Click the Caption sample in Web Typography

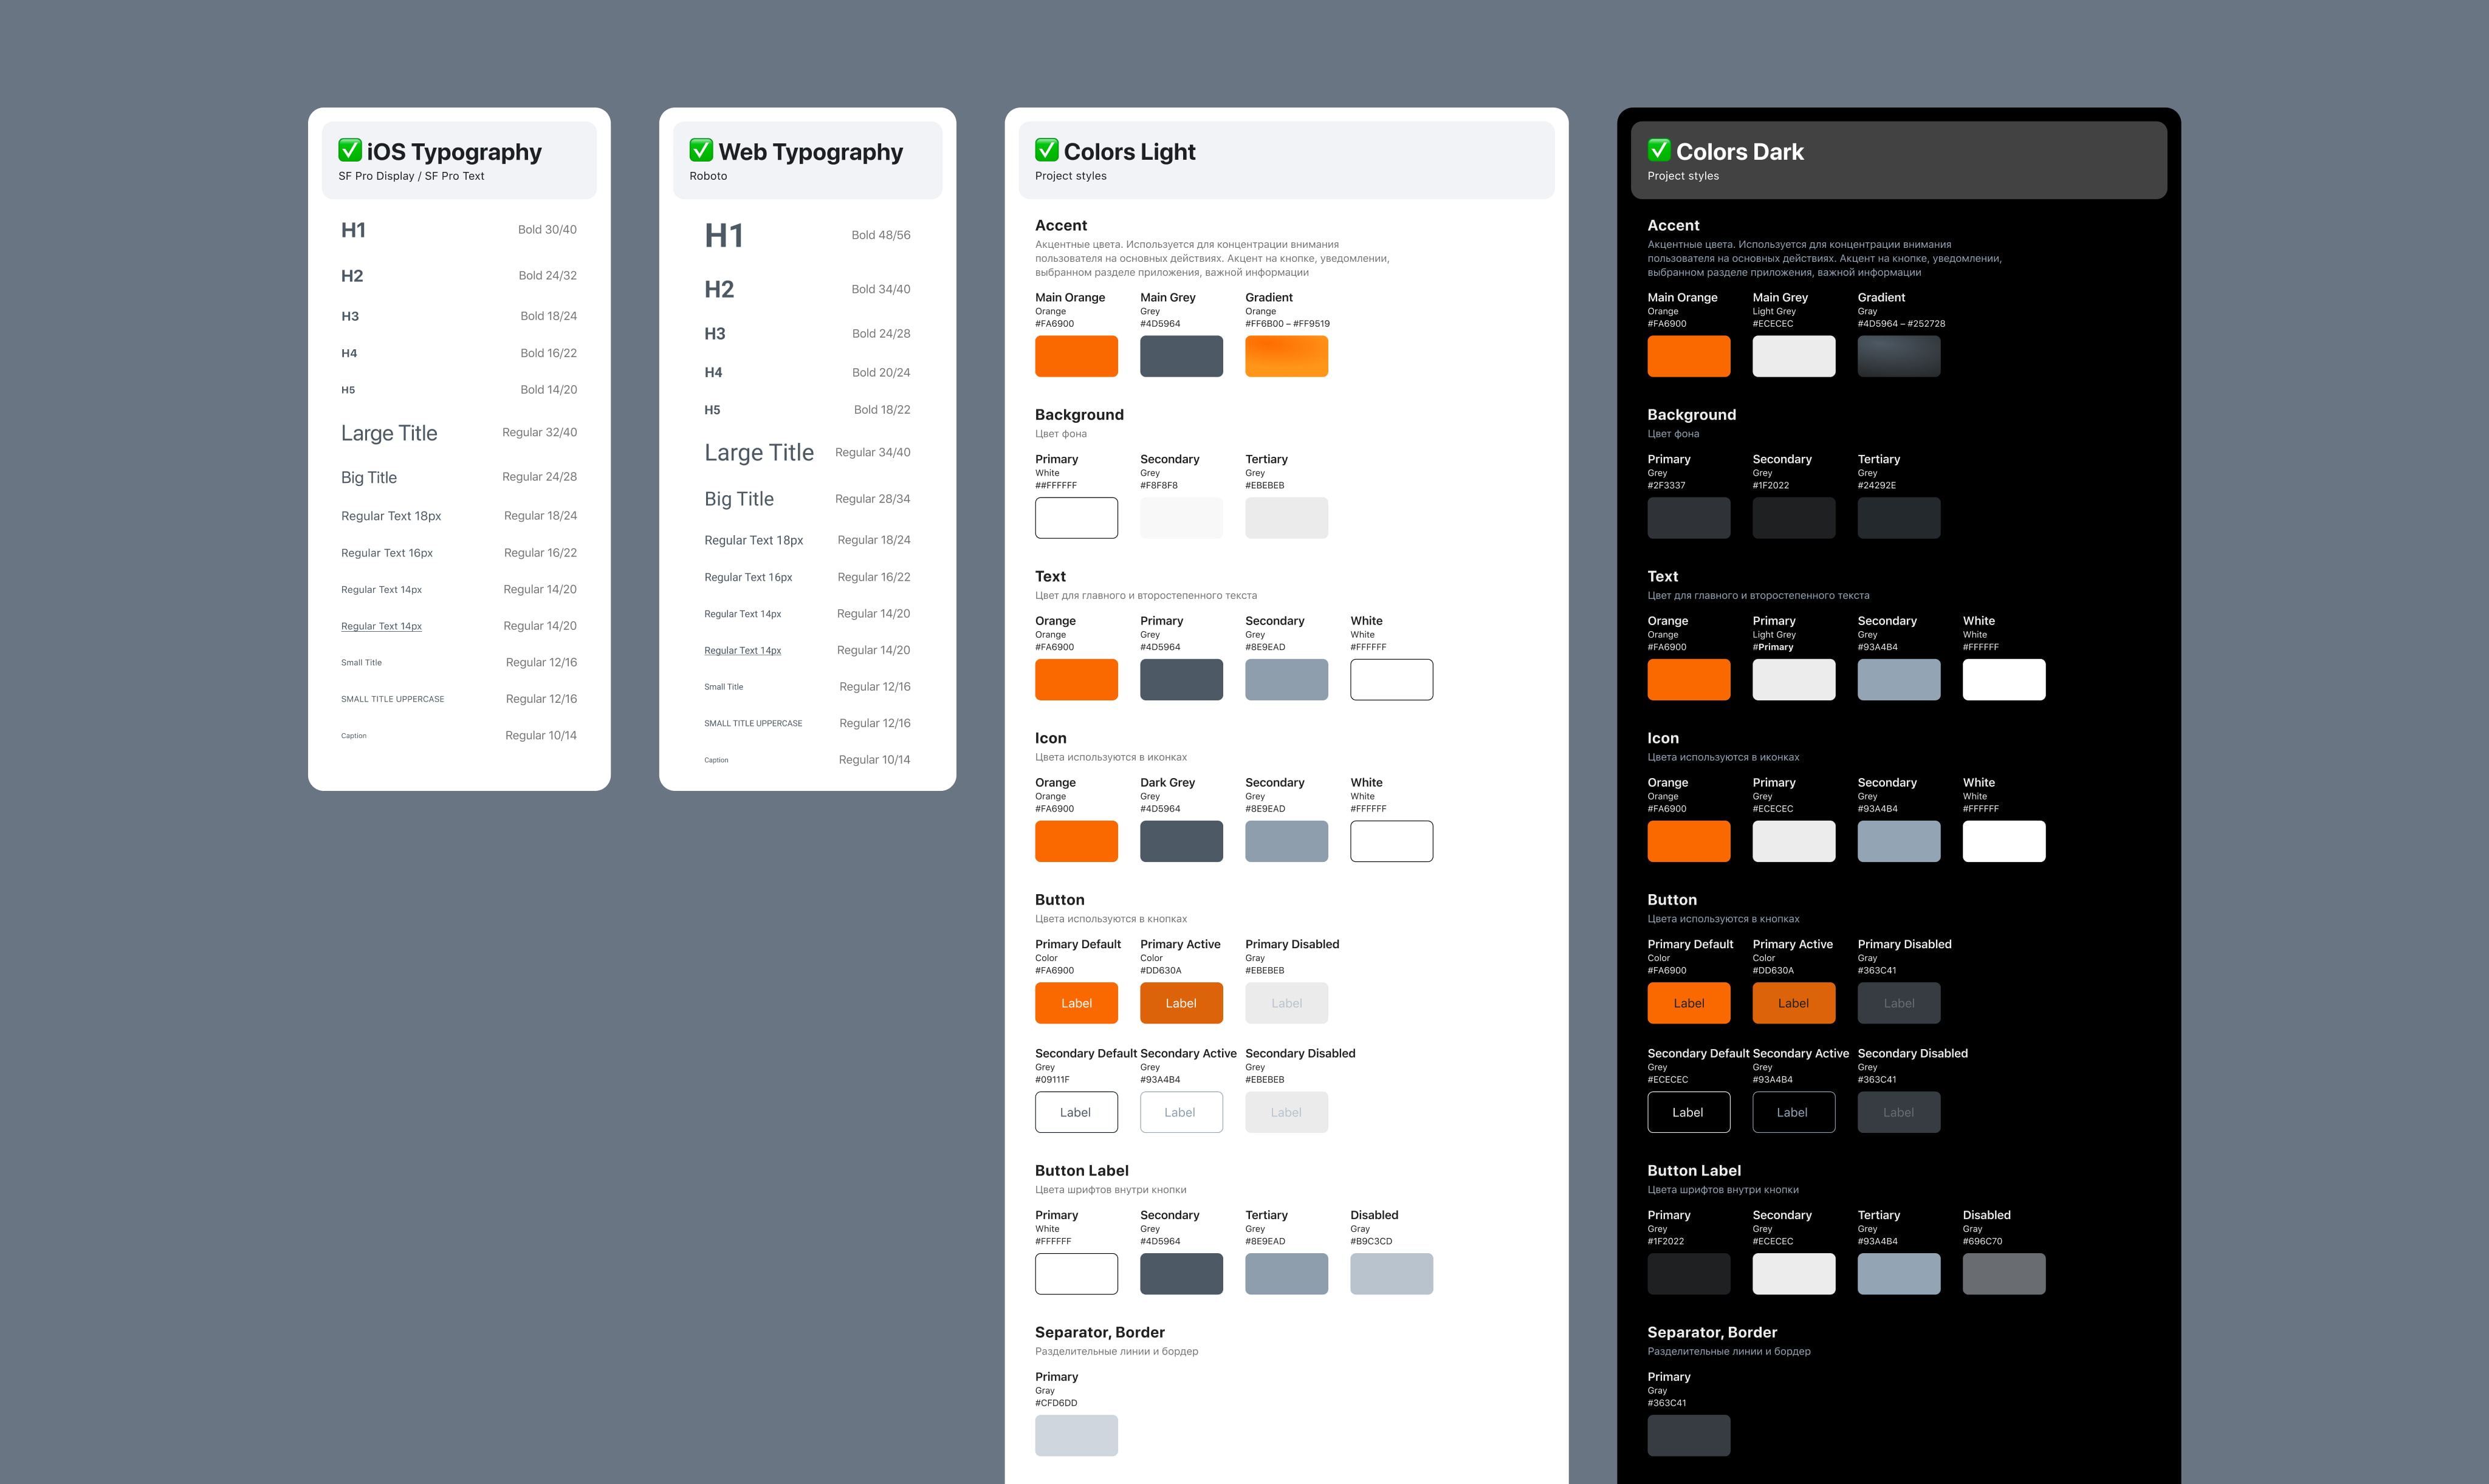pyautogui.click(x=716, y=760)
